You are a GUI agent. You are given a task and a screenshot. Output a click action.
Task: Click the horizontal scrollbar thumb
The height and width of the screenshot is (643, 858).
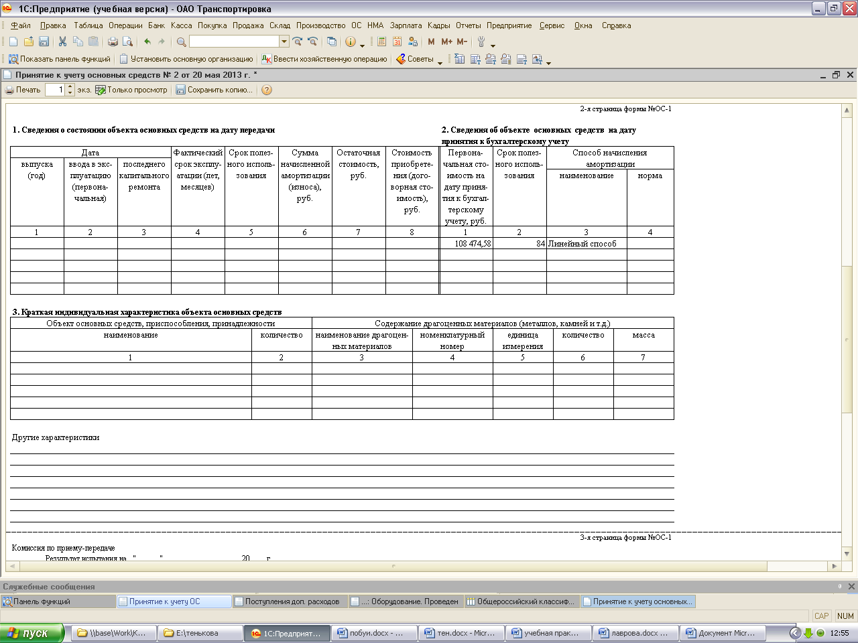(393, 566)
